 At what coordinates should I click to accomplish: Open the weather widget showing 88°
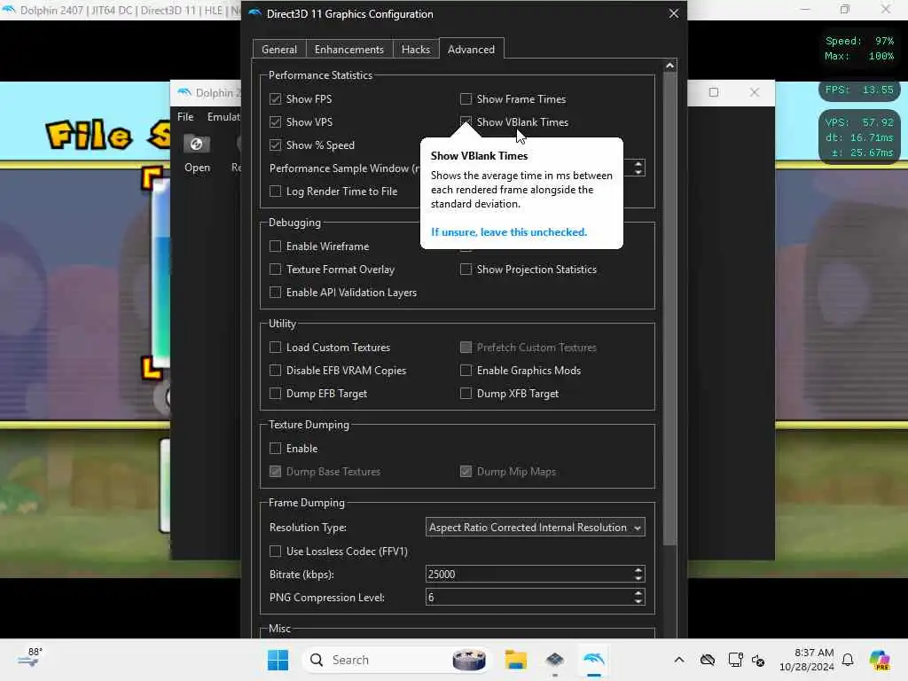coord(29,658)
